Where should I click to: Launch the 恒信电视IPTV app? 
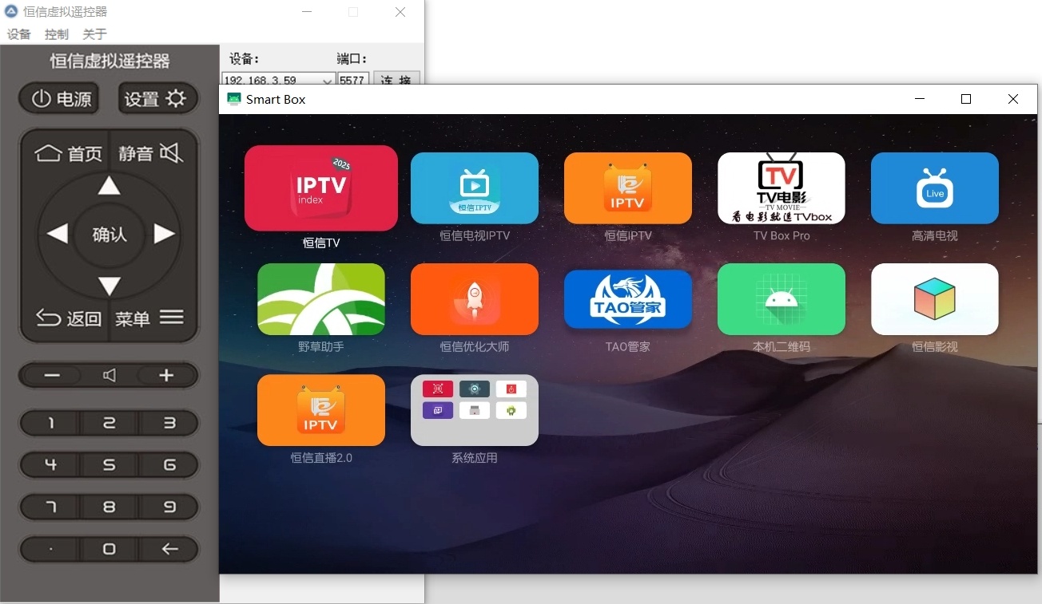point(475,188)
